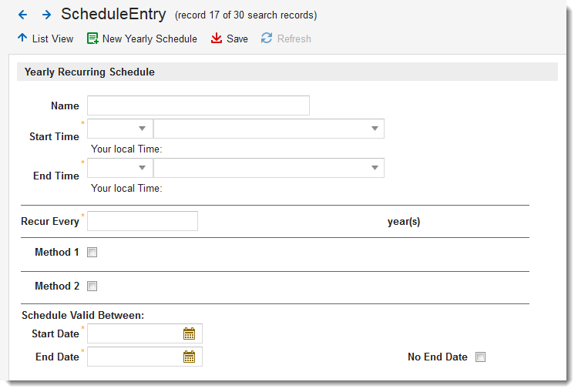Open the first End Time dropdown
The image size is (578, 392).
(120, 168)
